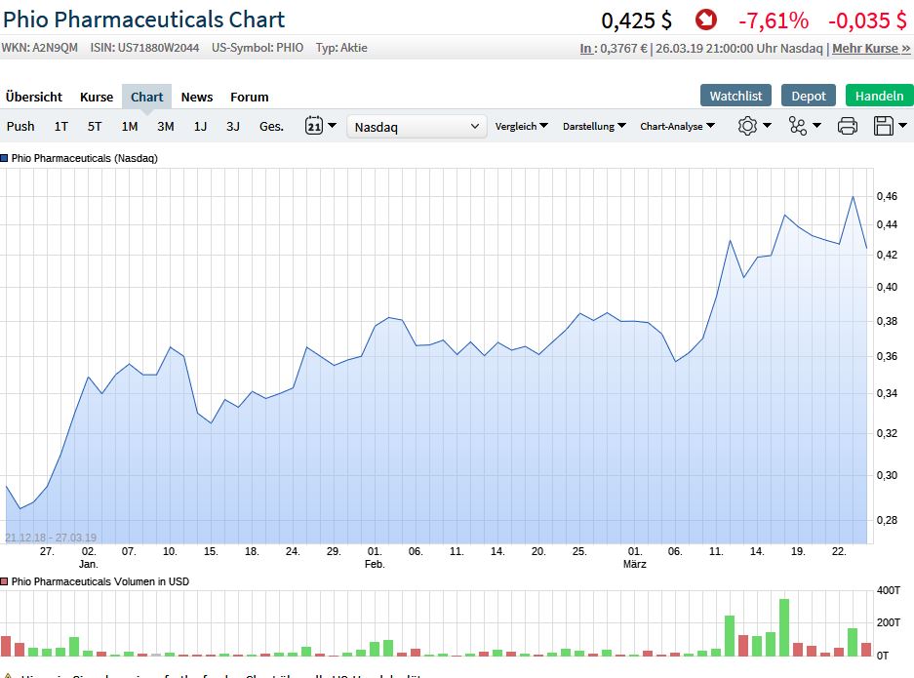Click the share chart icon

(x=800, y=126)
